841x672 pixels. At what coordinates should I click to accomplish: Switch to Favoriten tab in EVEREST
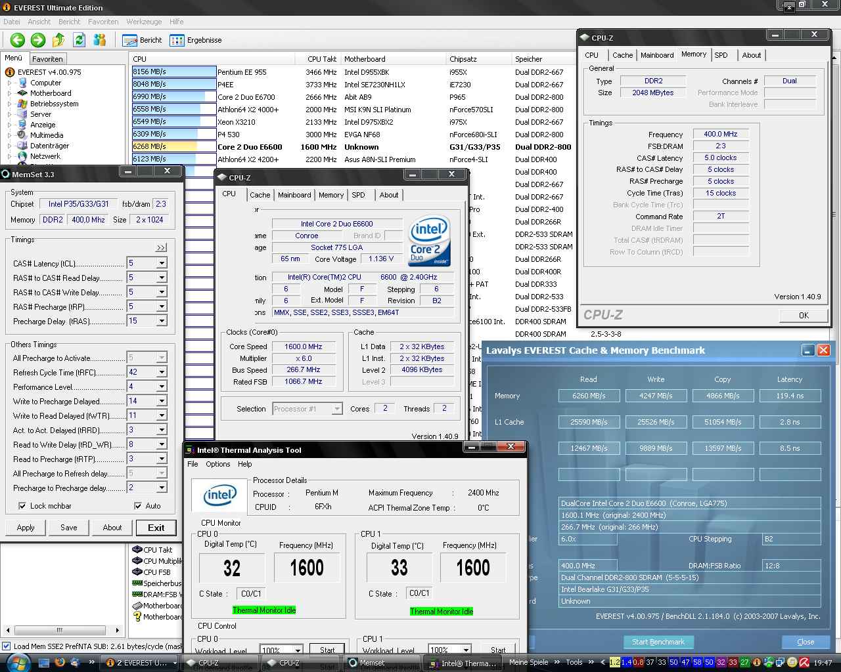coord(47,59)
